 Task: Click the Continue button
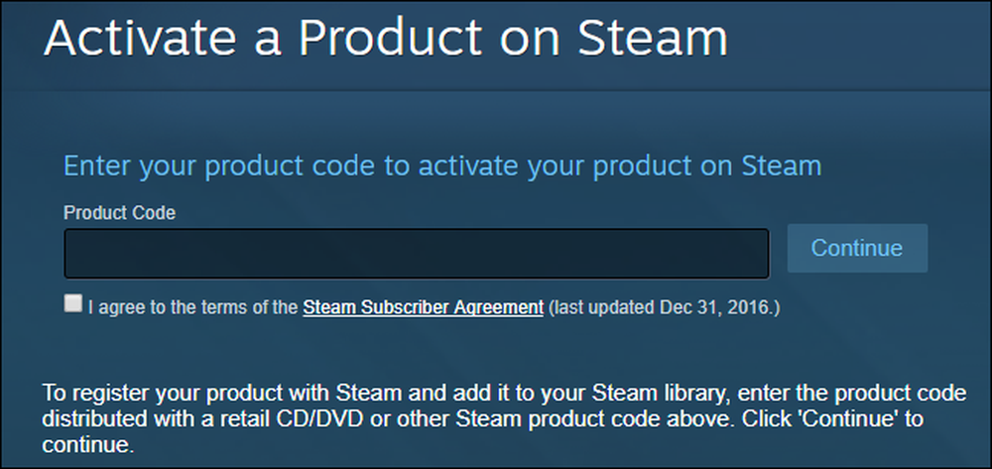[857, 248]
